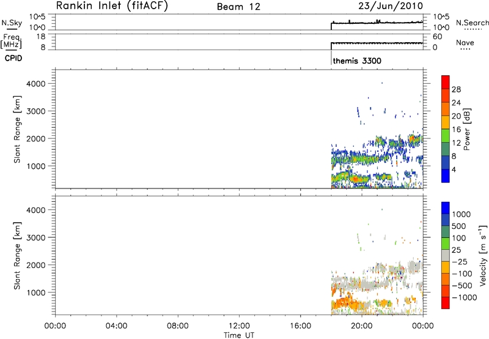Click the '08:00' time axis tick label
Viewport: 489px width, 339px height.
coord(177,326)
